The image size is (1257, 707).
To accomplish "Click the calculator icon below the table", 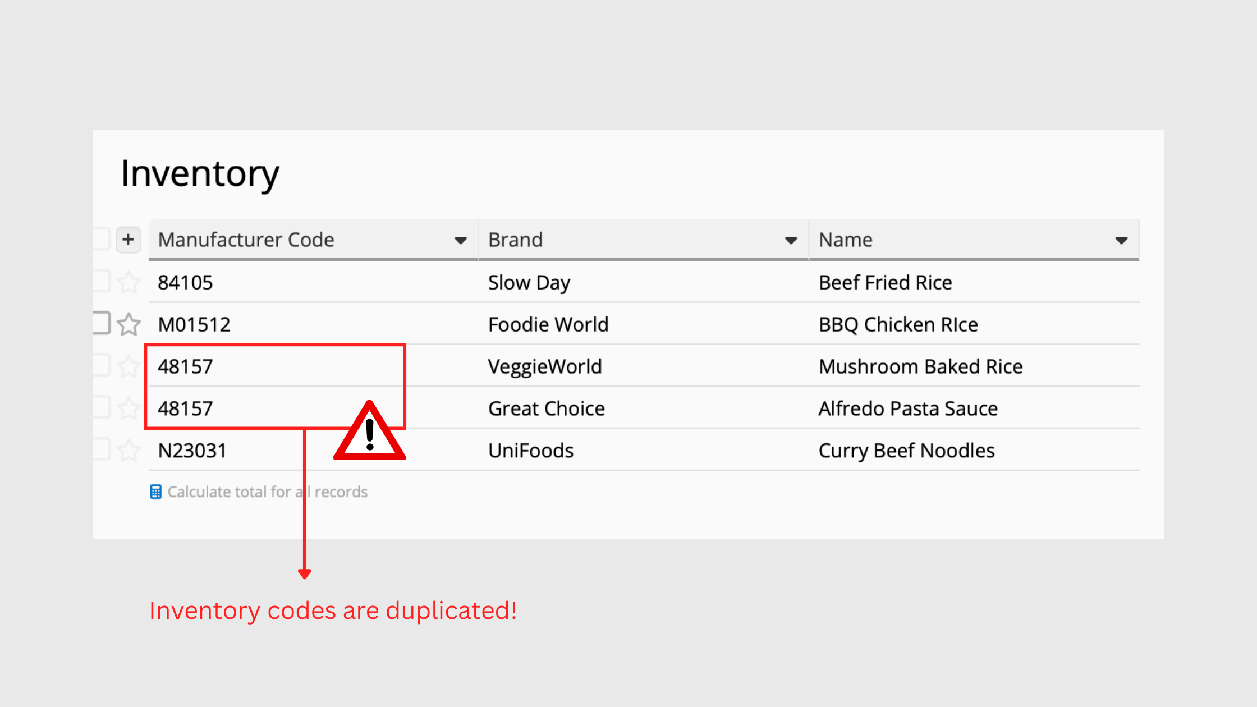I will [155, 492].
